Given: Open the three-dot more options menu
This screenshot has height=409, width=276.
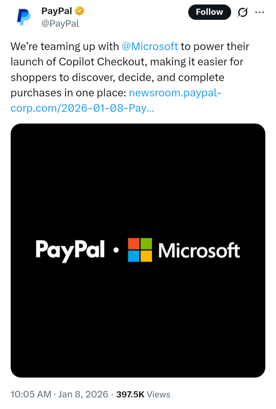Looking at the screenshot, I should pos(259,12).
